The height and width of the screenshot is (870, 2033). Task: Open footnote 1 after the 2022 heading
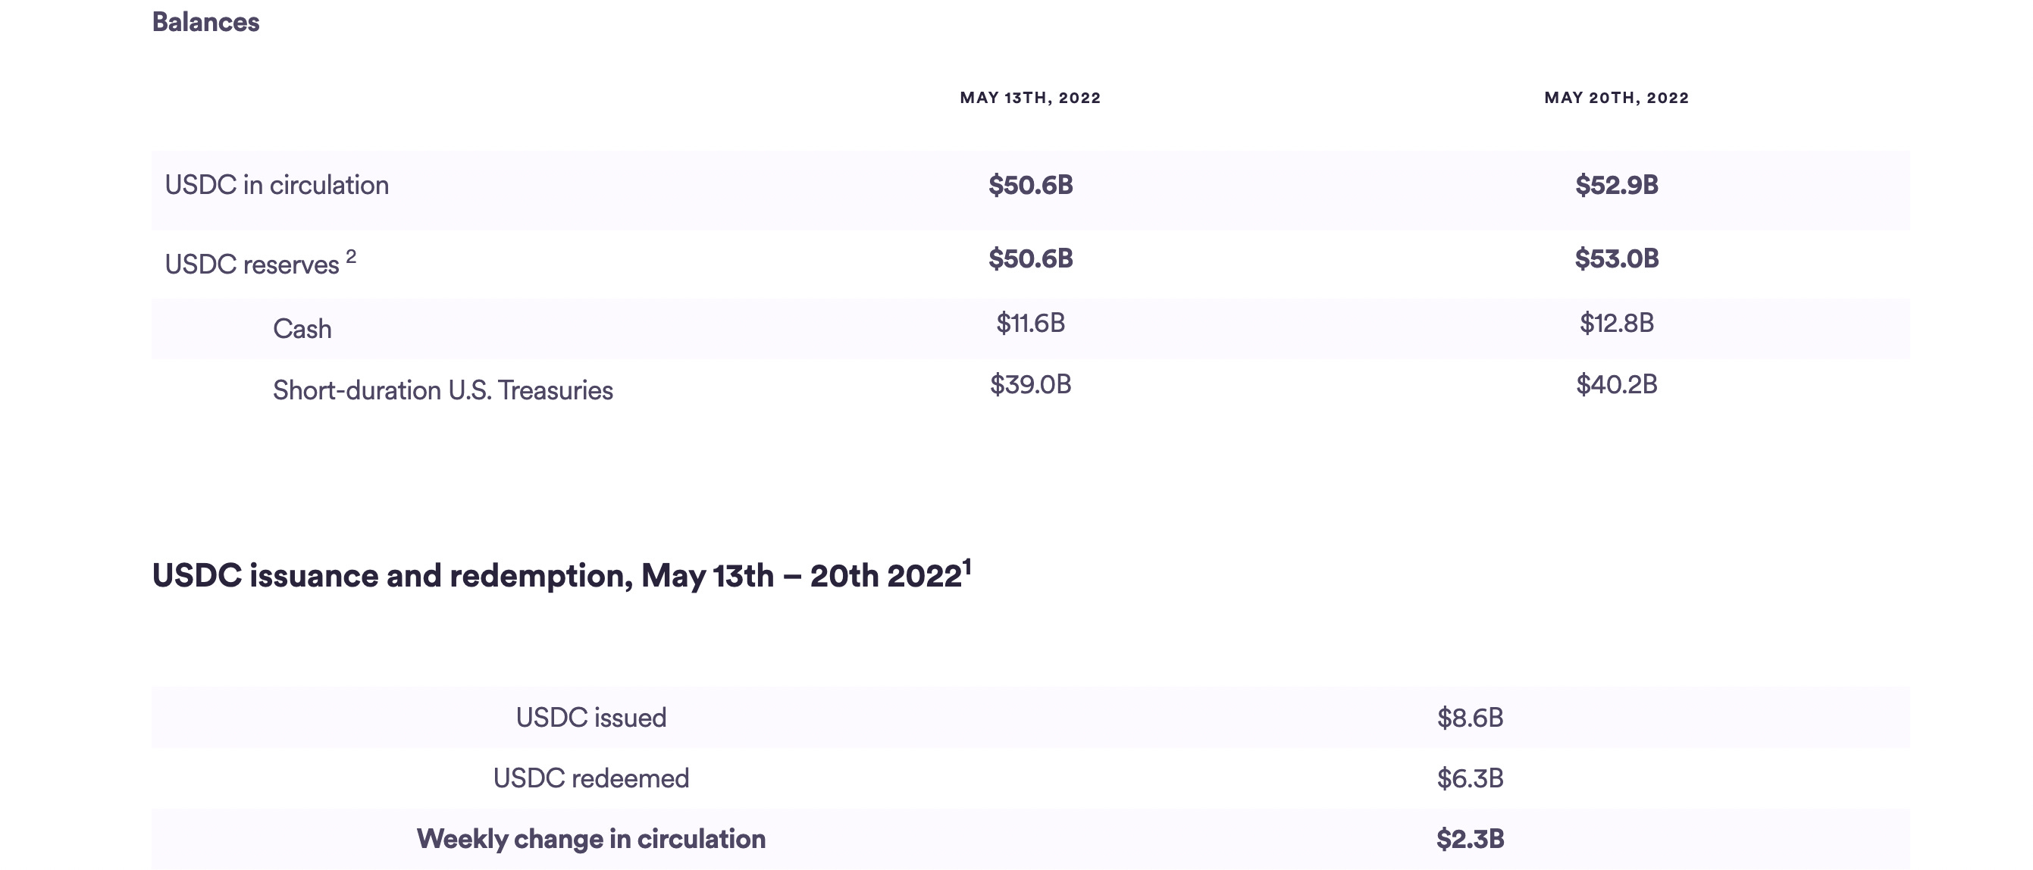tap(966, 566)
